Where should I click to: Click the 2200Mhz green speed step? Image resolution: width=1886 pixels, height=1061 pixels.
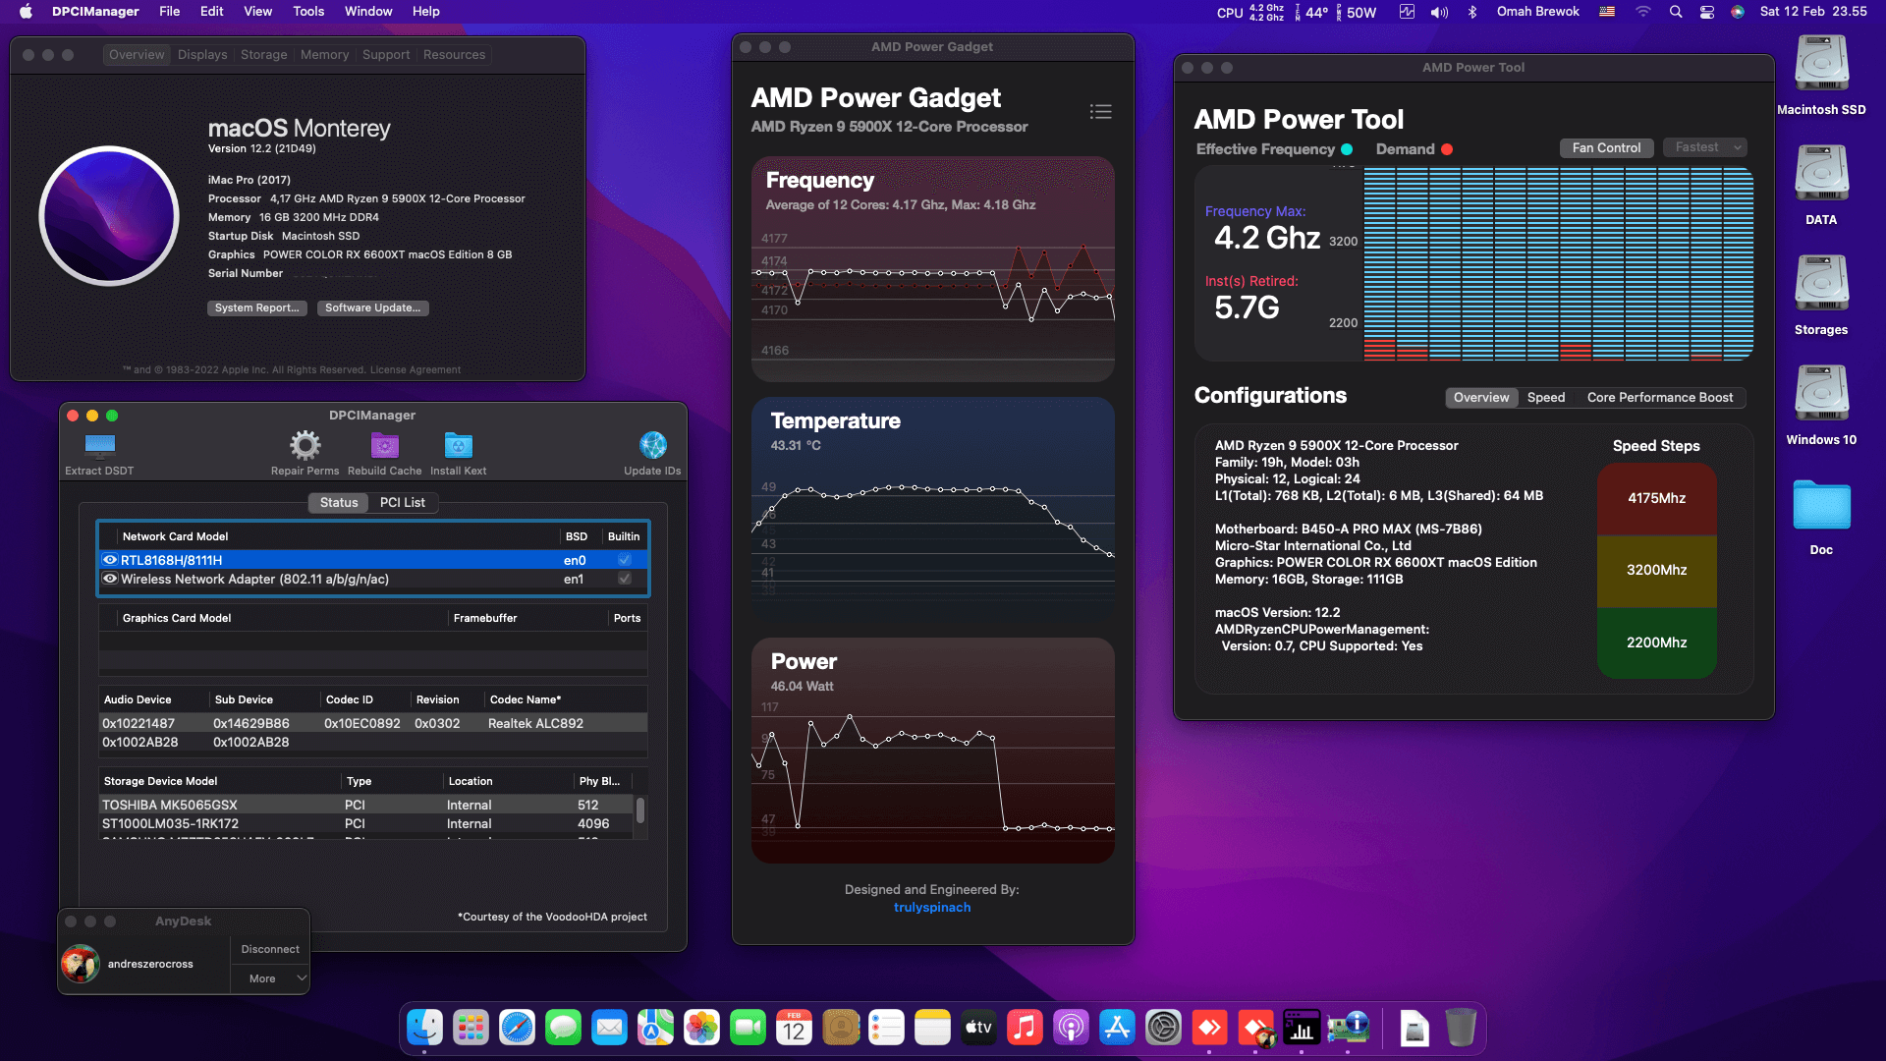pos(1656,642)
